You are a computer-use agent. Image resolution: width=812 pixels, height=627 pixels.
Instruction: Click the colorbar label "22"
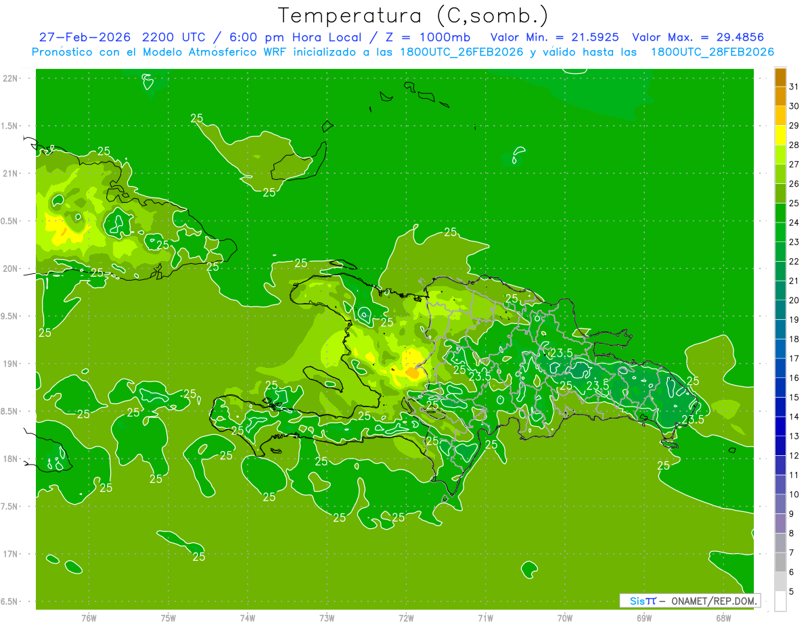(x=794, y=261)
